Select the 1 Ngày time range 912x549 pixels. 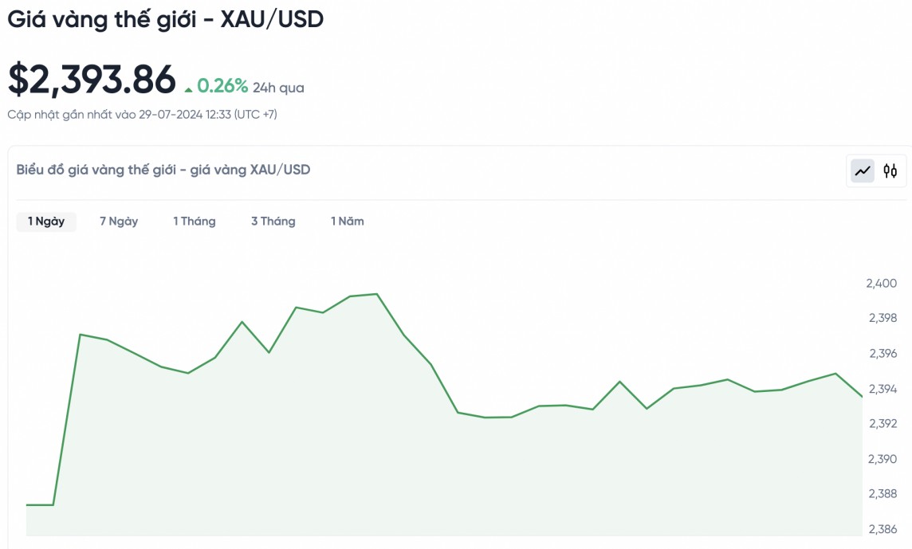pyautogui.click(x=46, y=222)
